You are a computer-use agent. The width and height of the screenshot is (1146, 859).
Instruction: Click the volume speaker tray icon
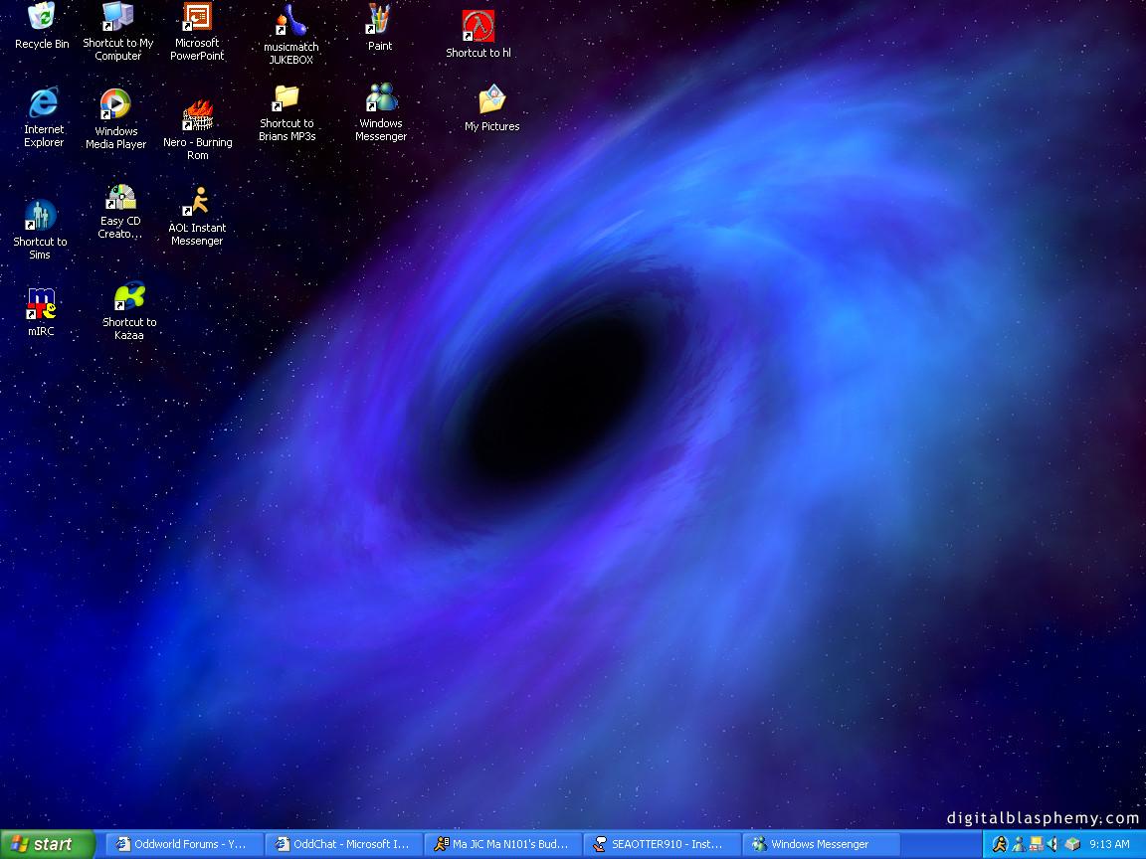pos(1052,844)
